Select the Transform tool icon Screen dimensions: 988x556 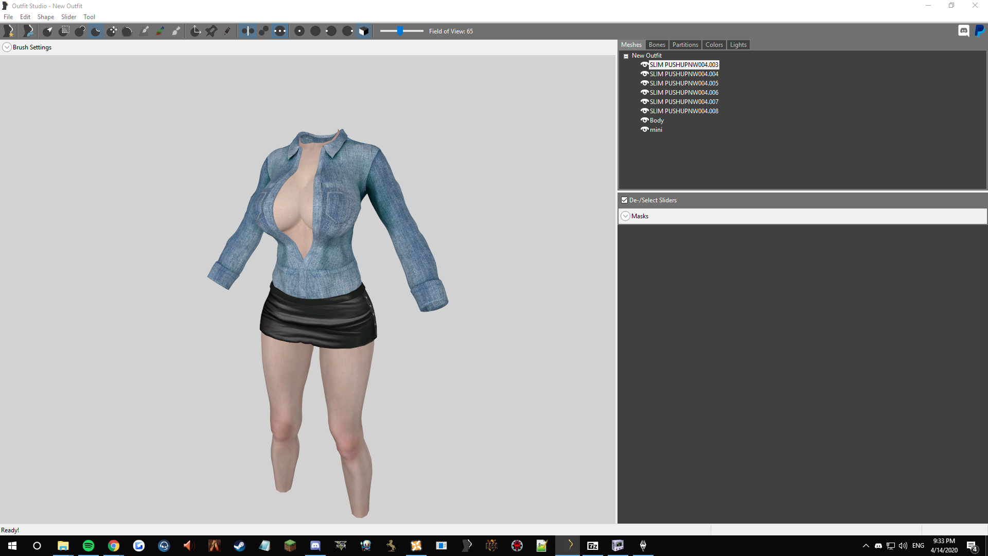(196, 31)
